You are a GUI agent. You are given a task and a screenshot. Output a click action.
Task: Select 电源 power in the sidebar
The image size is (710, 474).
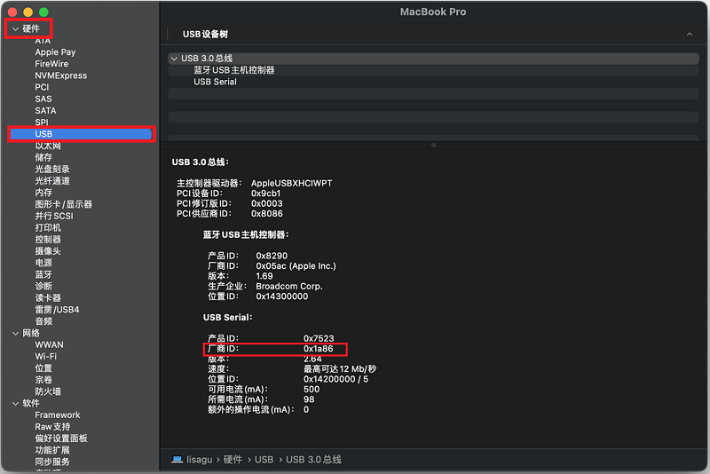click(x=43, y=263)
